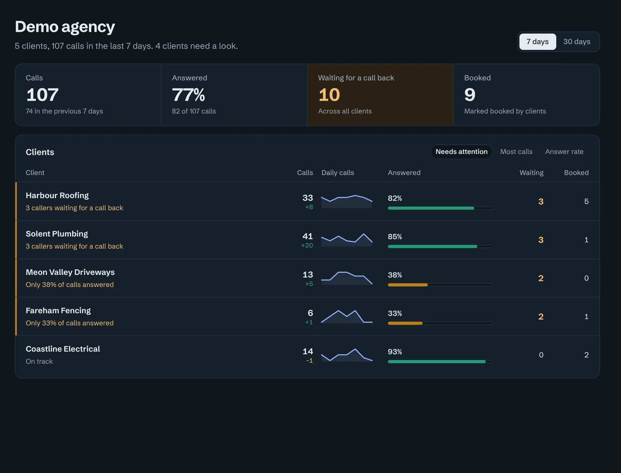621x473 pixels.
Task: Open the Fareham Fencing client
Action: 307,316
